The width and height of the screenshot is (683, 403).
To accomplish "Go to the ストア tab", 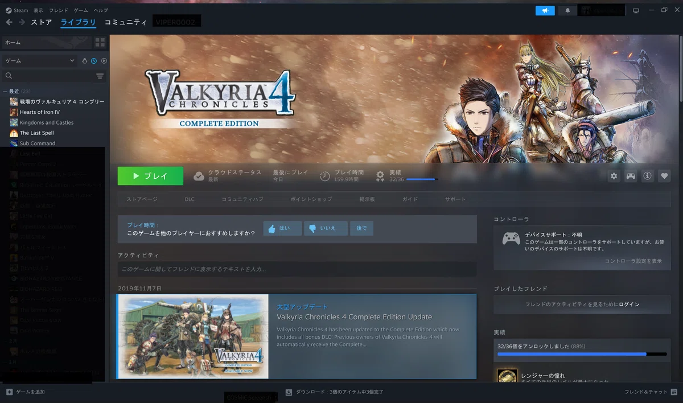I will coord(42,22).
